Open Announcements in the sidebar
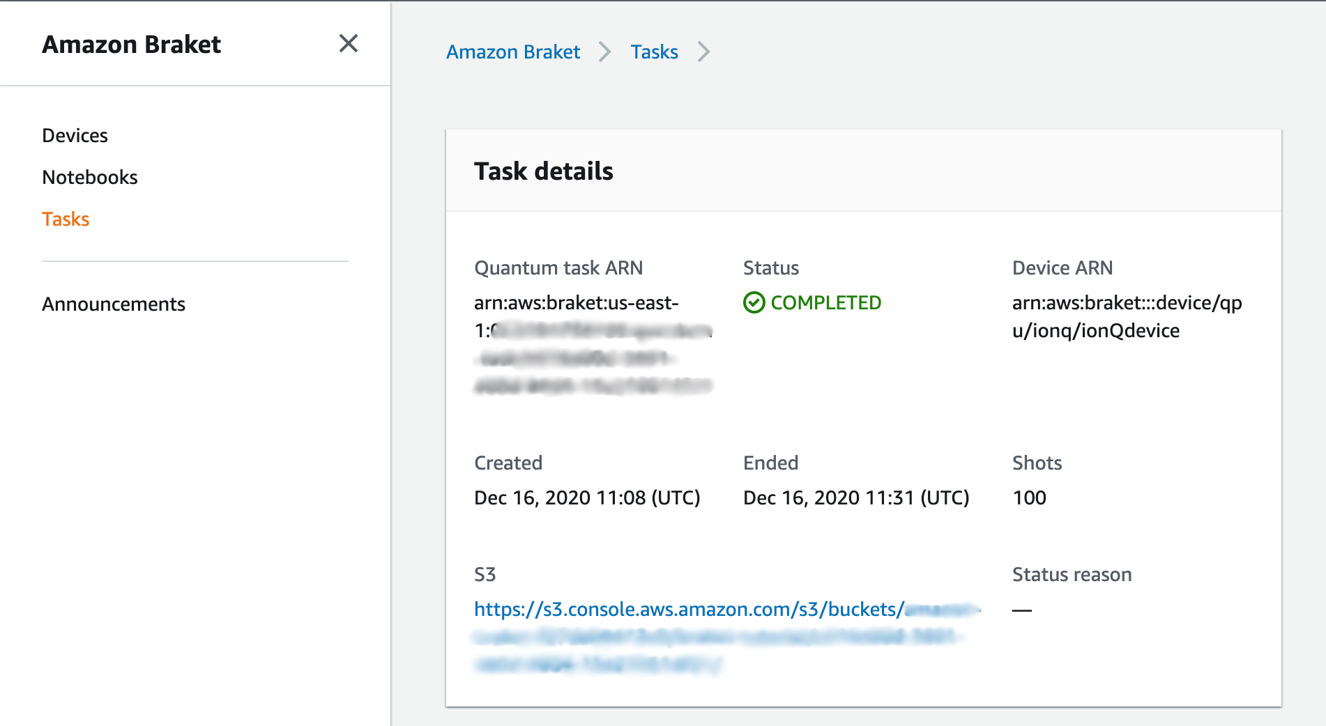The width and height of the screenshot is (1326, 726). click(x=113, y=304)
